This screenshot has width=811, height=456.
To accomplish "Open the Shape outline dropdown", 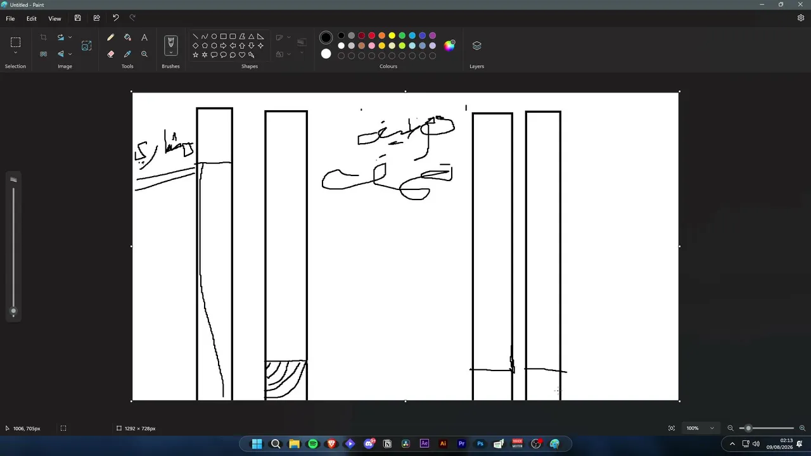I will pos(289,37).
